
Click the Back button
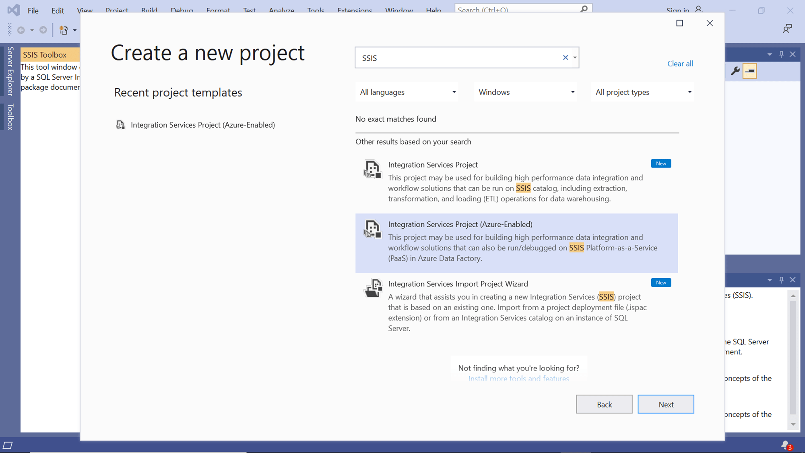pyautogui.click(x=604, y=404)
